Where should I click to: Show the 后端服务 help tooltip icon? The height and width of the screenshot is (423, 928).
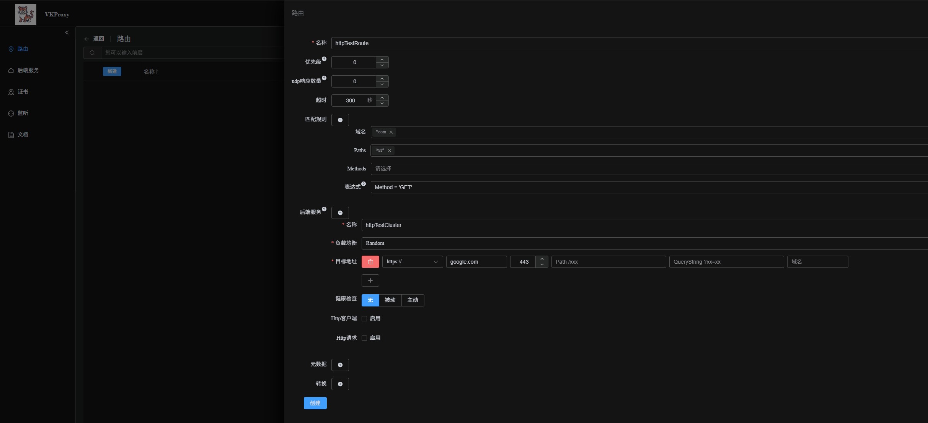[x=324, y=209]
